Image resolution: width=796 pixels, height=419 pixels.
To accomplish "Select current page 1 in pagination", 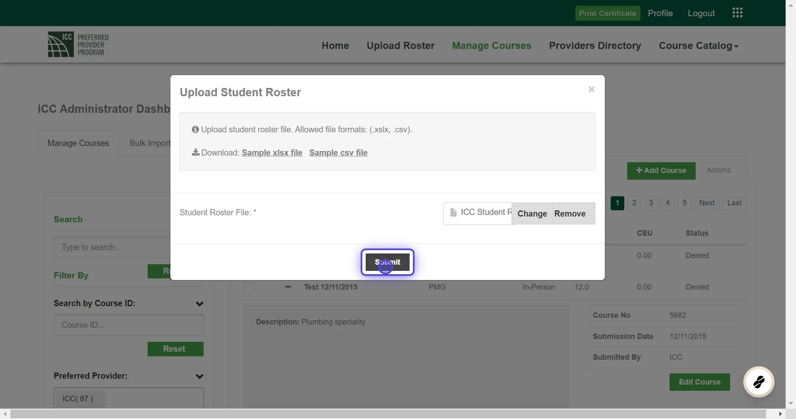I will point(617,203).
